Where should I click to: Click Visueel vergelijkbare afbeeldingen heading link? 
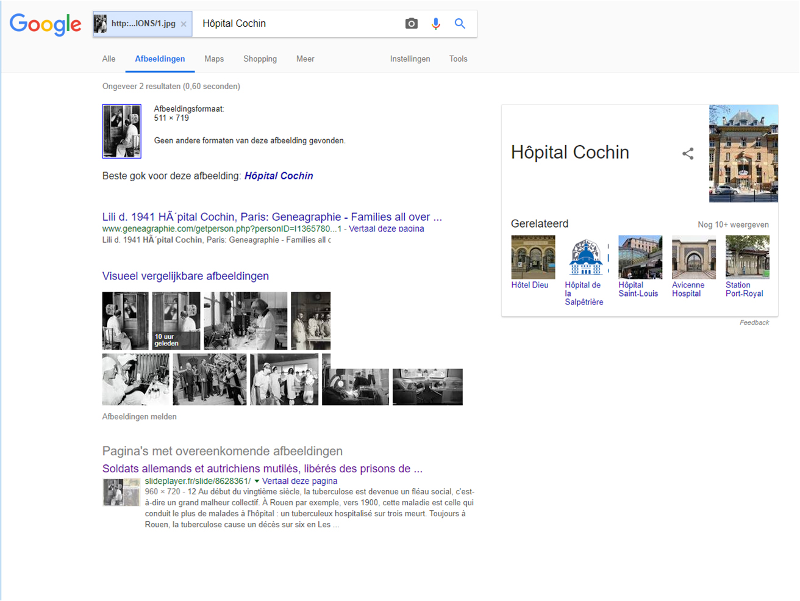point(185,276)
